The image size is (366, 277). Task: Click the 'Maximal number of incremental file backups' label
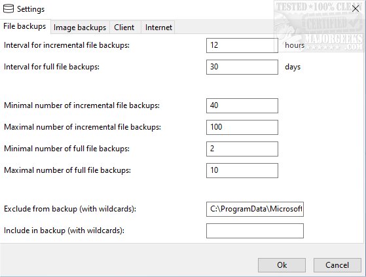tap(82, 127)
